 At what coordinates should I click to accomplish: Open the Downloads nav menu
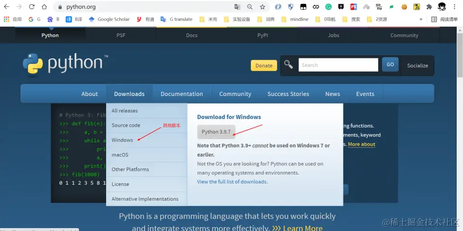129,94
